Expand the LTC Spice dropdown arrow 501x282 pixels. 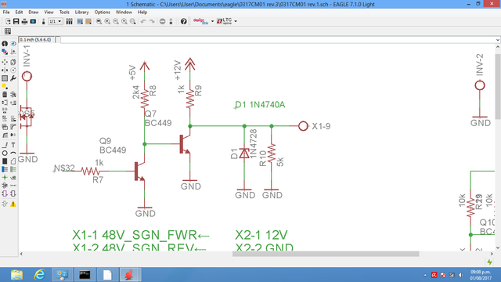click(x=236, y=21)
